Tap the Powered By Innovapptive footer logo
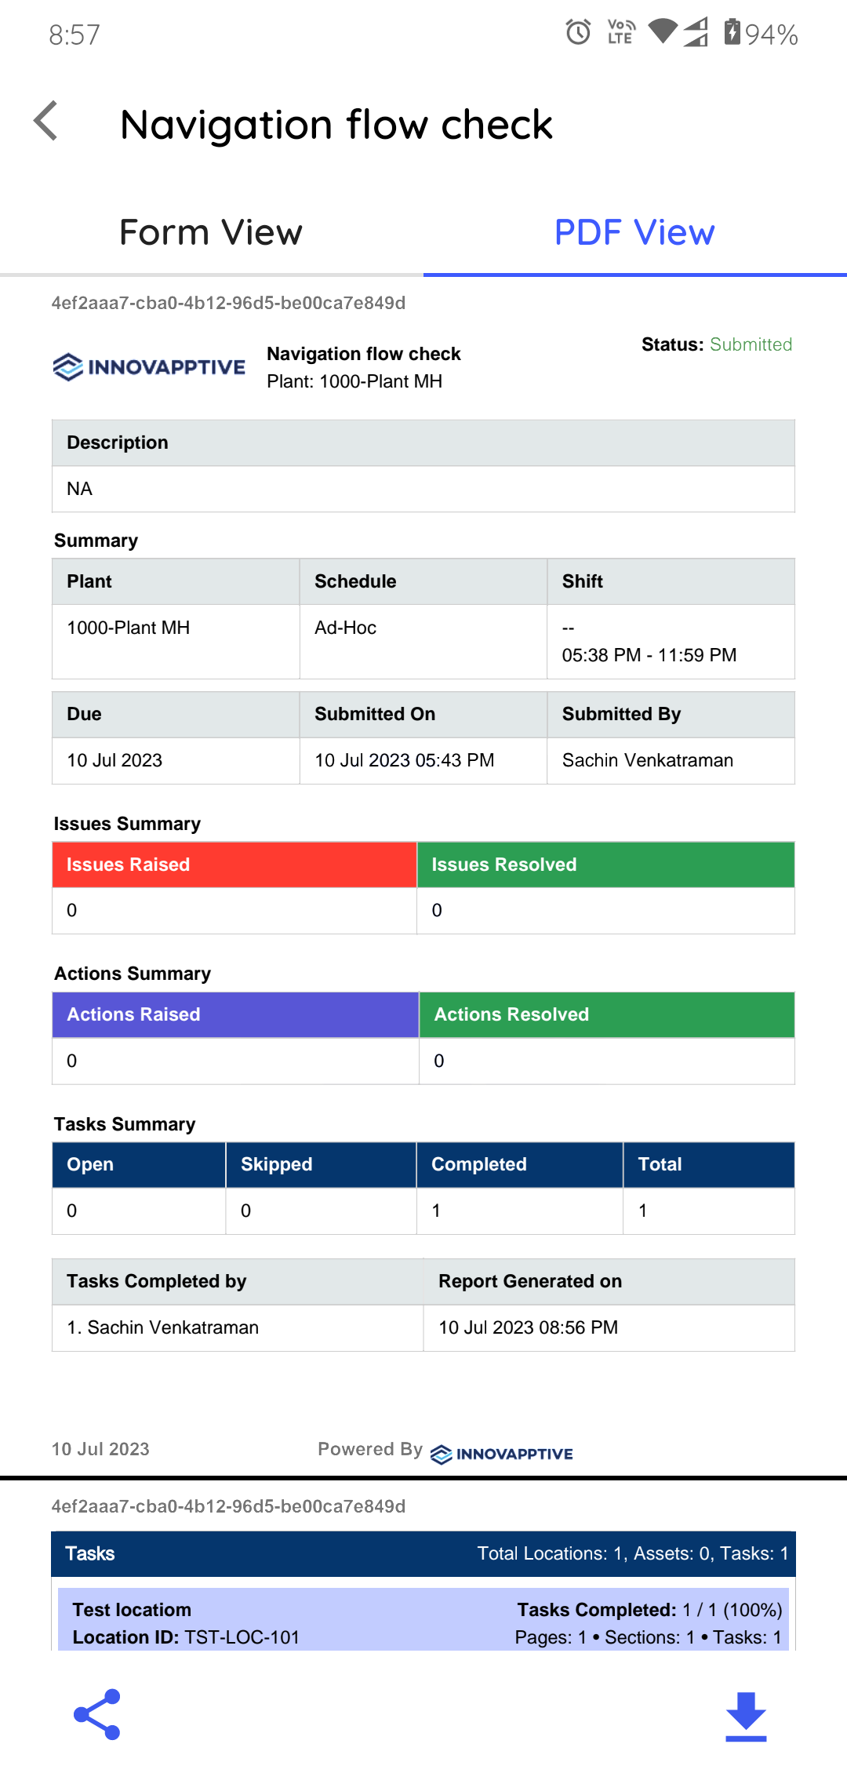The image size is (847, 1784). [502, 1454]
